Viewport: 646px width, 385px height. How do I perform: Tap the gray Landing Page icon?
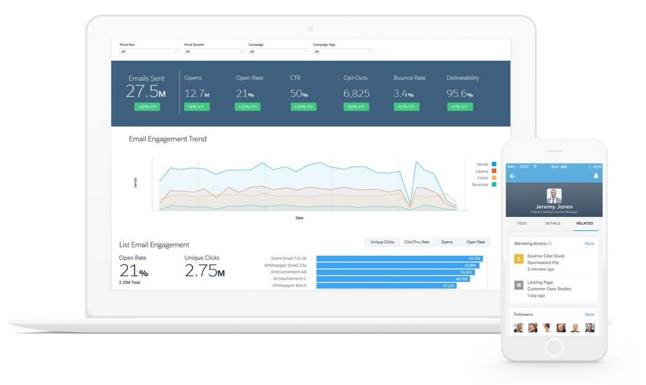point(518,284)
